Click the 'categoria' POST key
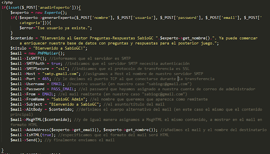This screenshot has height=154, width=270. pos(30,23)
